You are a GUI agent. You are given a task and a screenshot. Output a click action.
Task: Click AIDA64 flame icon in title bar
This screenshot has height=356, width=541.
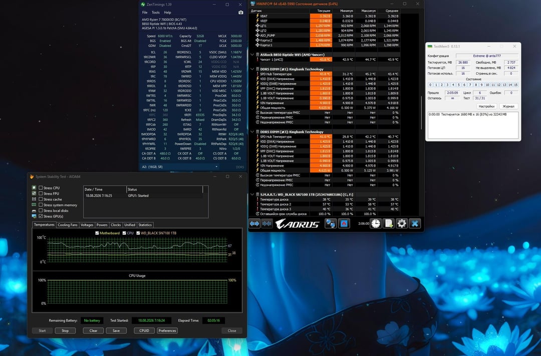[x=32, y=176]
